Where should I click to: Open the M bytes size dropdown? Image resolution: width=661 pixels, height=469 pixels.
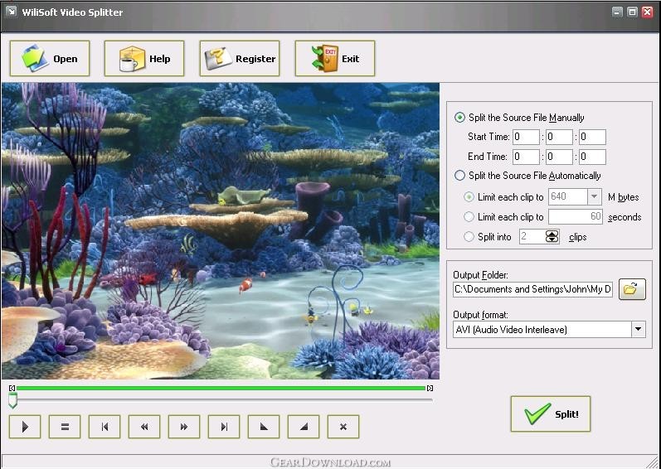[594, 196]
